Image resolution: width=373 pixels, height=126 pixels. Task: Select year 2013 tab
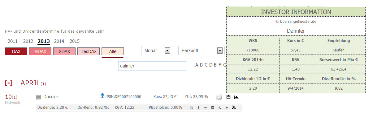click(x=44, y=42)
